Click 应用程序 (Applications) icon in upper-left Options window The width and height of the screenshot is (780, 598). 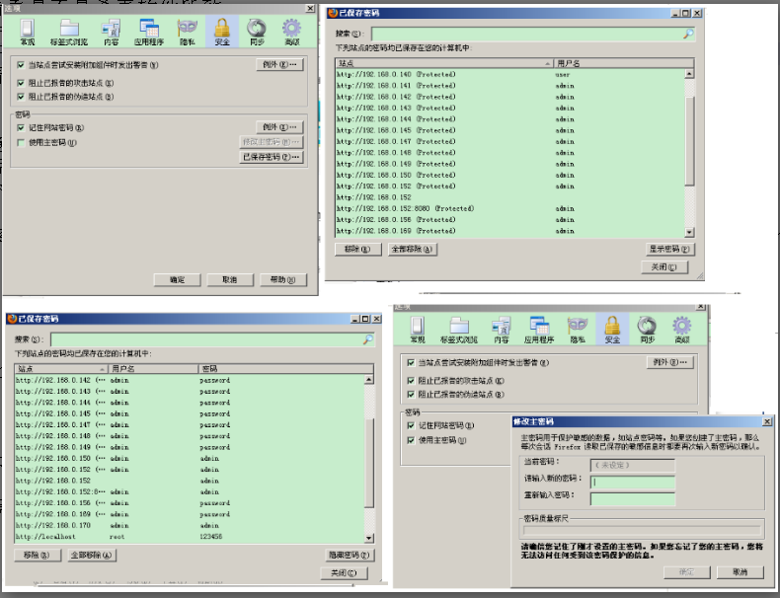point(149,32)
